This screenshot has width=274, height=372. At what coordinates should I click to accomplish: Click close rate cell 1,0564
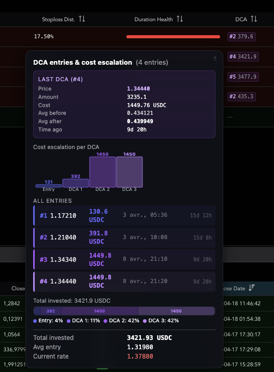tap(11, 335)
